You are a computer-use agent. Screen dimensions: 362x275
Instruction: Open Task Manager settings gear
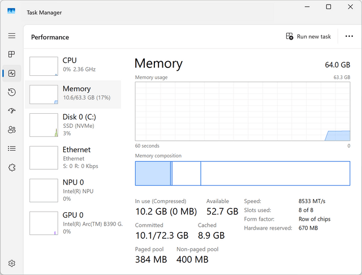[12, 263]
